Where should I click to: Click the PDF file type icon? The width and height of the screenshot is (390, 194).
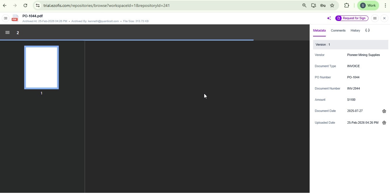point(15,18)
